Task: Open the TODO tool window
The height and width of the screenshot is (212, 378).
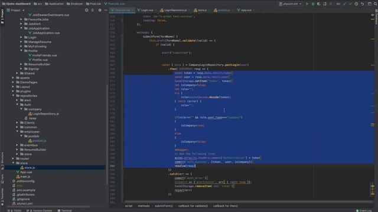Action: 15,211
